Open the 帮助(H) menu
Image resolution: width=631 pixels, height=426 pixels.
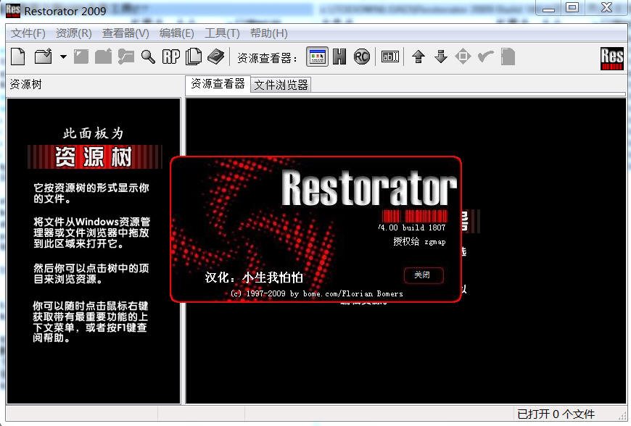click(269, 33)
